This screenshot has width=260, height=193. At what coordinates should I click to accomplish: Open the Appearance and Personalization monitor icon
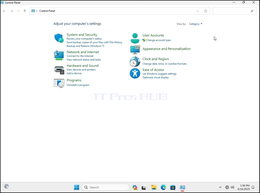click(135, 50)
